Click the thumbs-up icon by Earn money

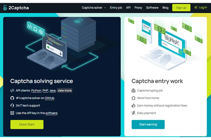click(133, 106)
